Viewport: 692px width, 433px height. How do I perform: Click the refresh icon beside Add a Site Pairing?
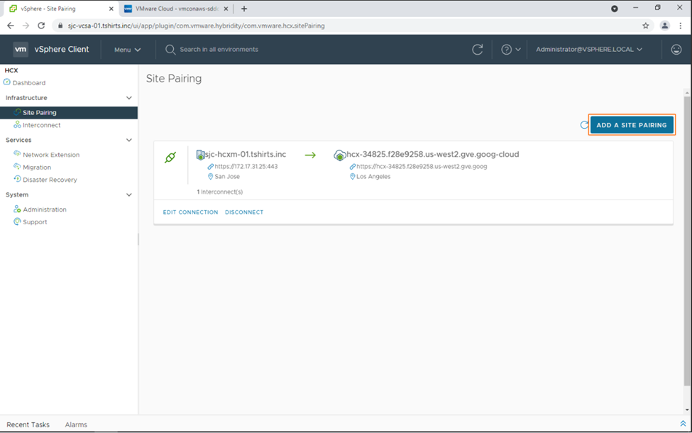pyautogui.click(x=584, y=125)
